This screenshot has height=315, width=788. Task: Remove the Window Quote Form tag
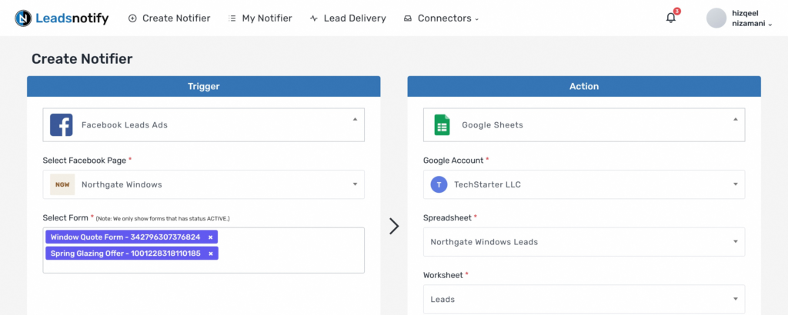point(211,237)
